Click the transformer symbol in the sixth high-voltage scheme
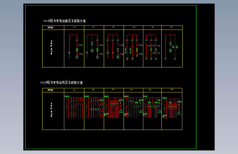The image size is (238, 154). click(170, 51)
